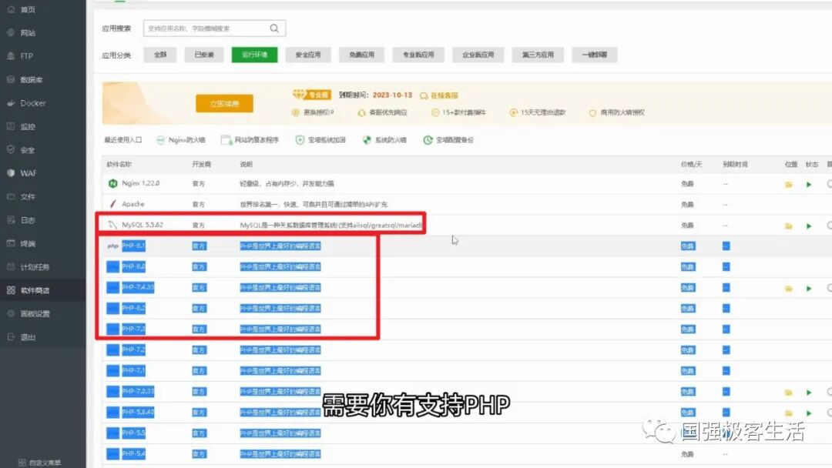Open 计划任务 in the sidebar

click(35, 267)
